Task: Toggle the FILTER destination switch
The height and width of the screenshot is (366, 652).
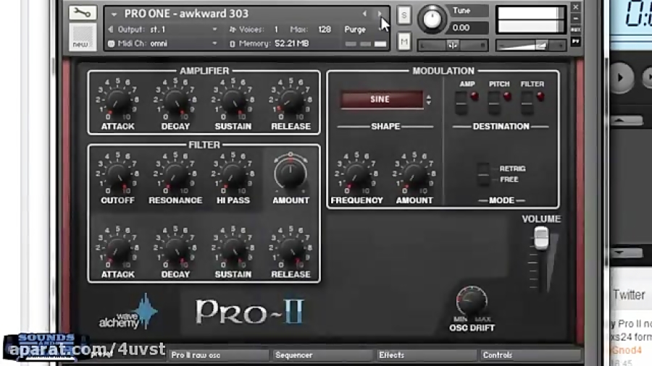Action: tap(527, 103)
